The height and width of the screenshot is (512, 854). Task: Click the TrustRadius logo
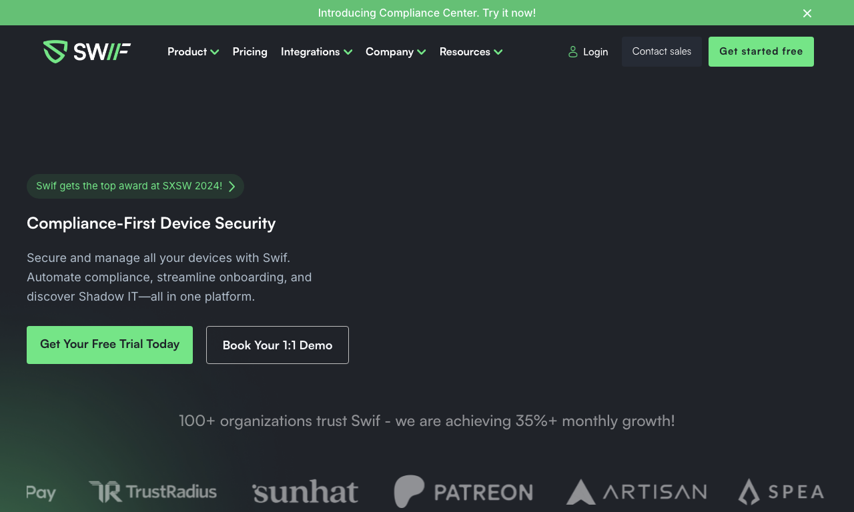(x=153, y=492)
